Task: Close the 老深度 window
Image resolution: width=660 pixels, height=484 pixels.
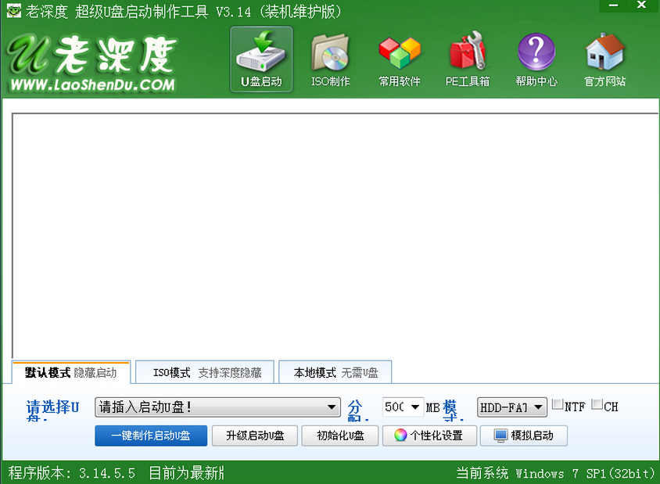Action: (641, 5)
